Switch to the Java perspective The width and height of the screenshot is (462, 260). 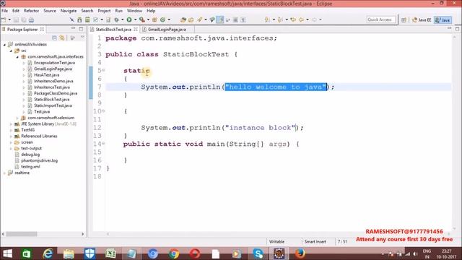(443, 19)
